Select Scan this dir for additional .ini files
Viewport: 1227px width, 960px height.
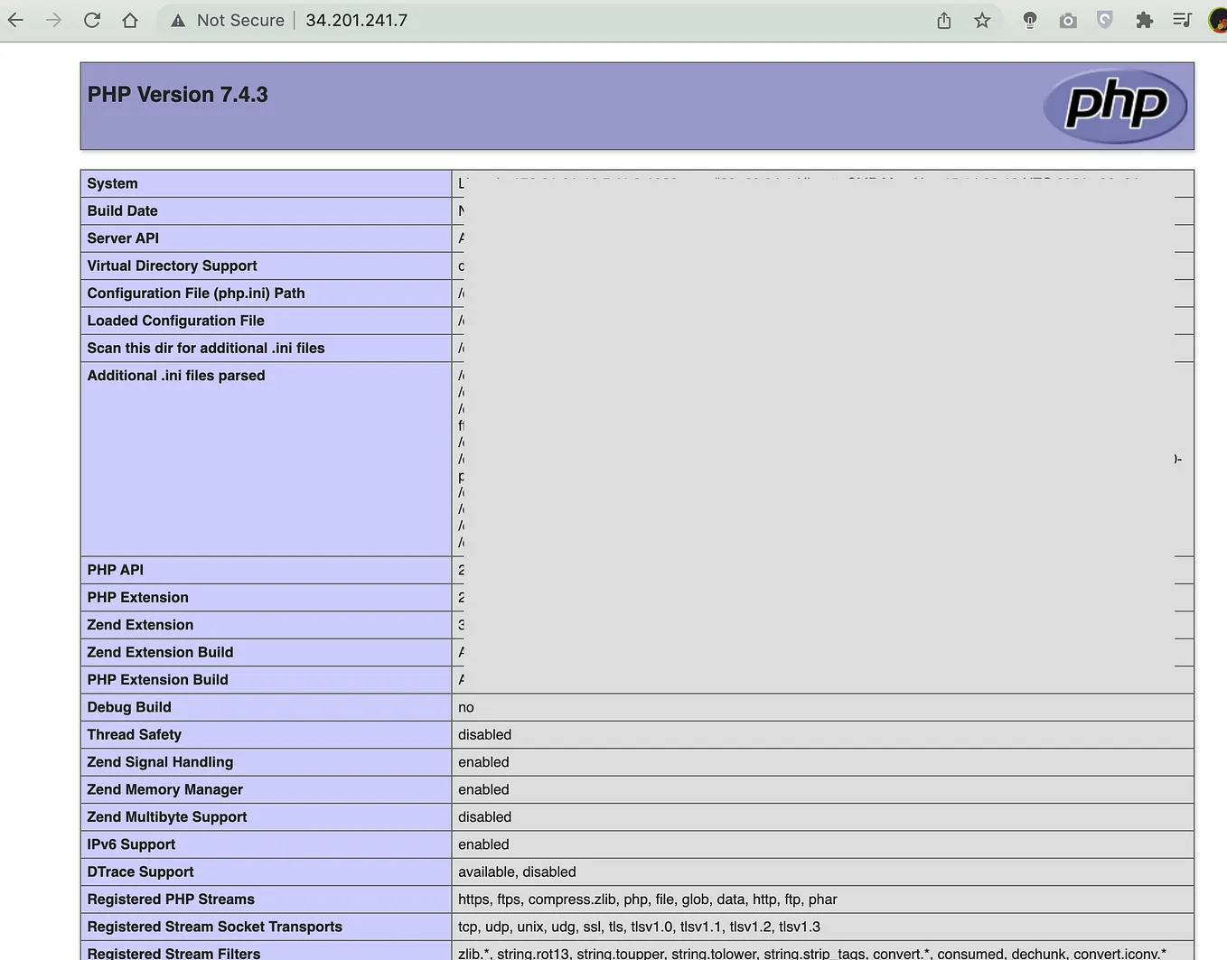(206, 348)
